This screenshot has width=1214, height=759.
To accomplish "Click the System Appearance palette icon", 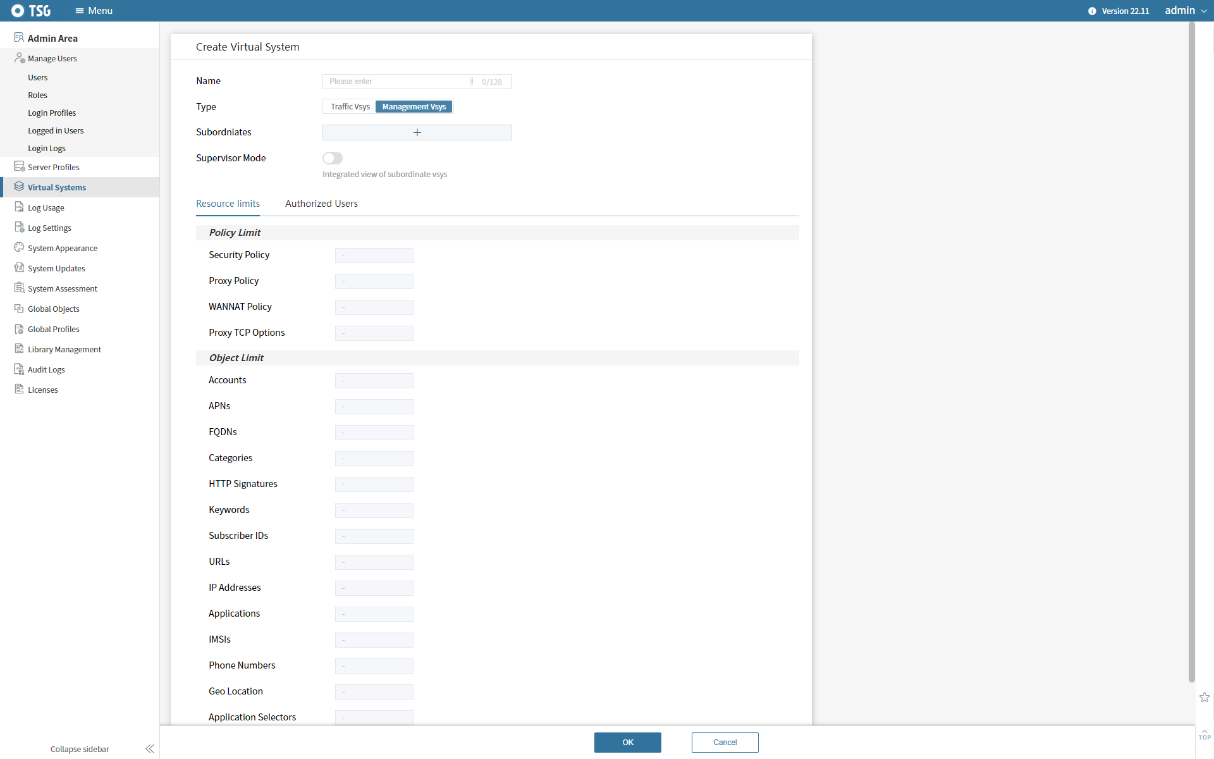I will [x=19, y=247].
